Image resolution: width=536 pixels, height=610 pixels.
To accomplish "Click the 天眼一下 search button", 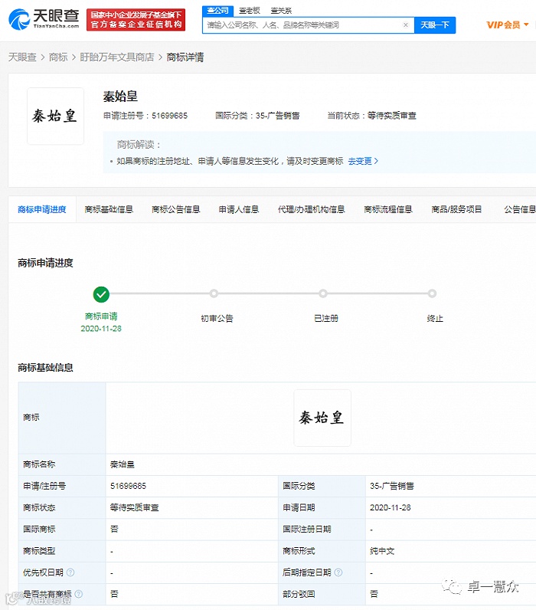I will [435, 25].
